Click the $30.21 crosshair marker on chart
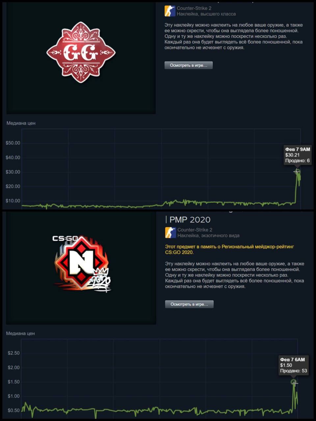 pos(297,171)
